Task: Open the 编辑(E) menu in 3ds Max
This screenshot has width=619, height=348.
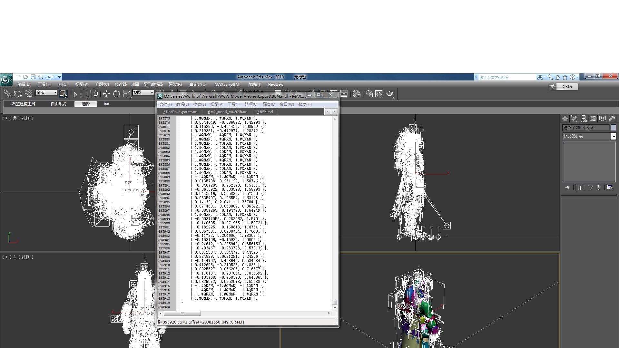Action: tap(24, 84)
